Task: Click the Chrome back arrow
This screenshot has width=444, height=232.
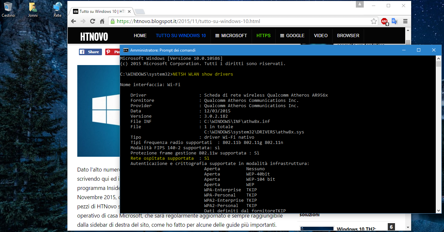Action: 74,21
